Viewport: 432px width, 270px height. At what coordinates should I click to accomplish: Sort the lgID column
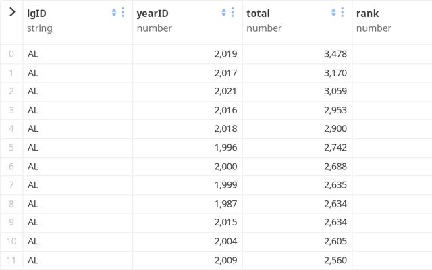click(114, 12)
